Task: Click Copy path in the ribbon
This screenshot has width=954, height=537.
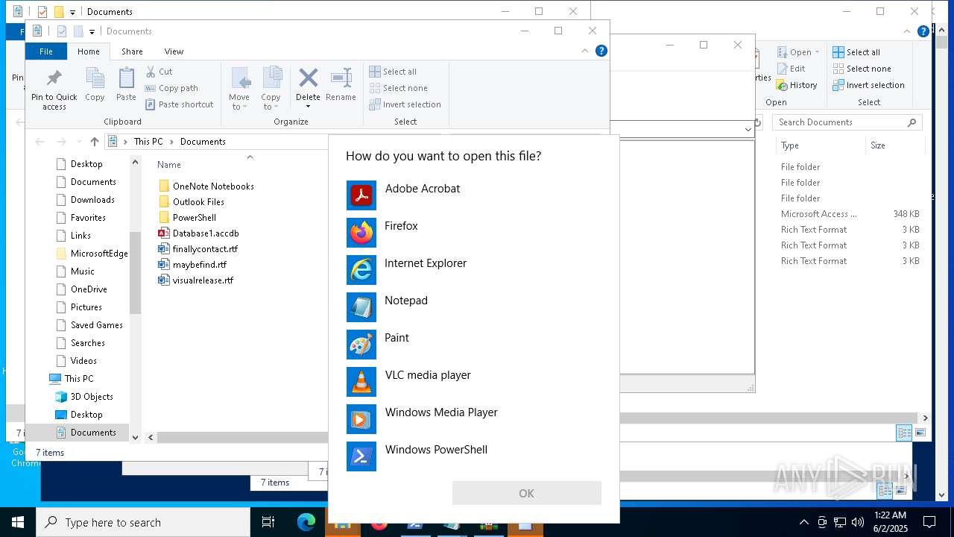Action: [x=171, y=88]
